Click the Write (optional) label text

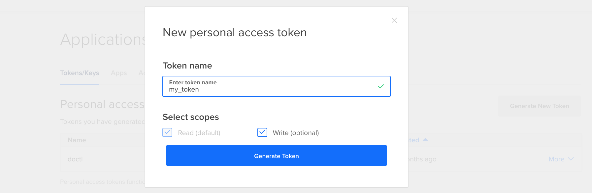(296, 133)
